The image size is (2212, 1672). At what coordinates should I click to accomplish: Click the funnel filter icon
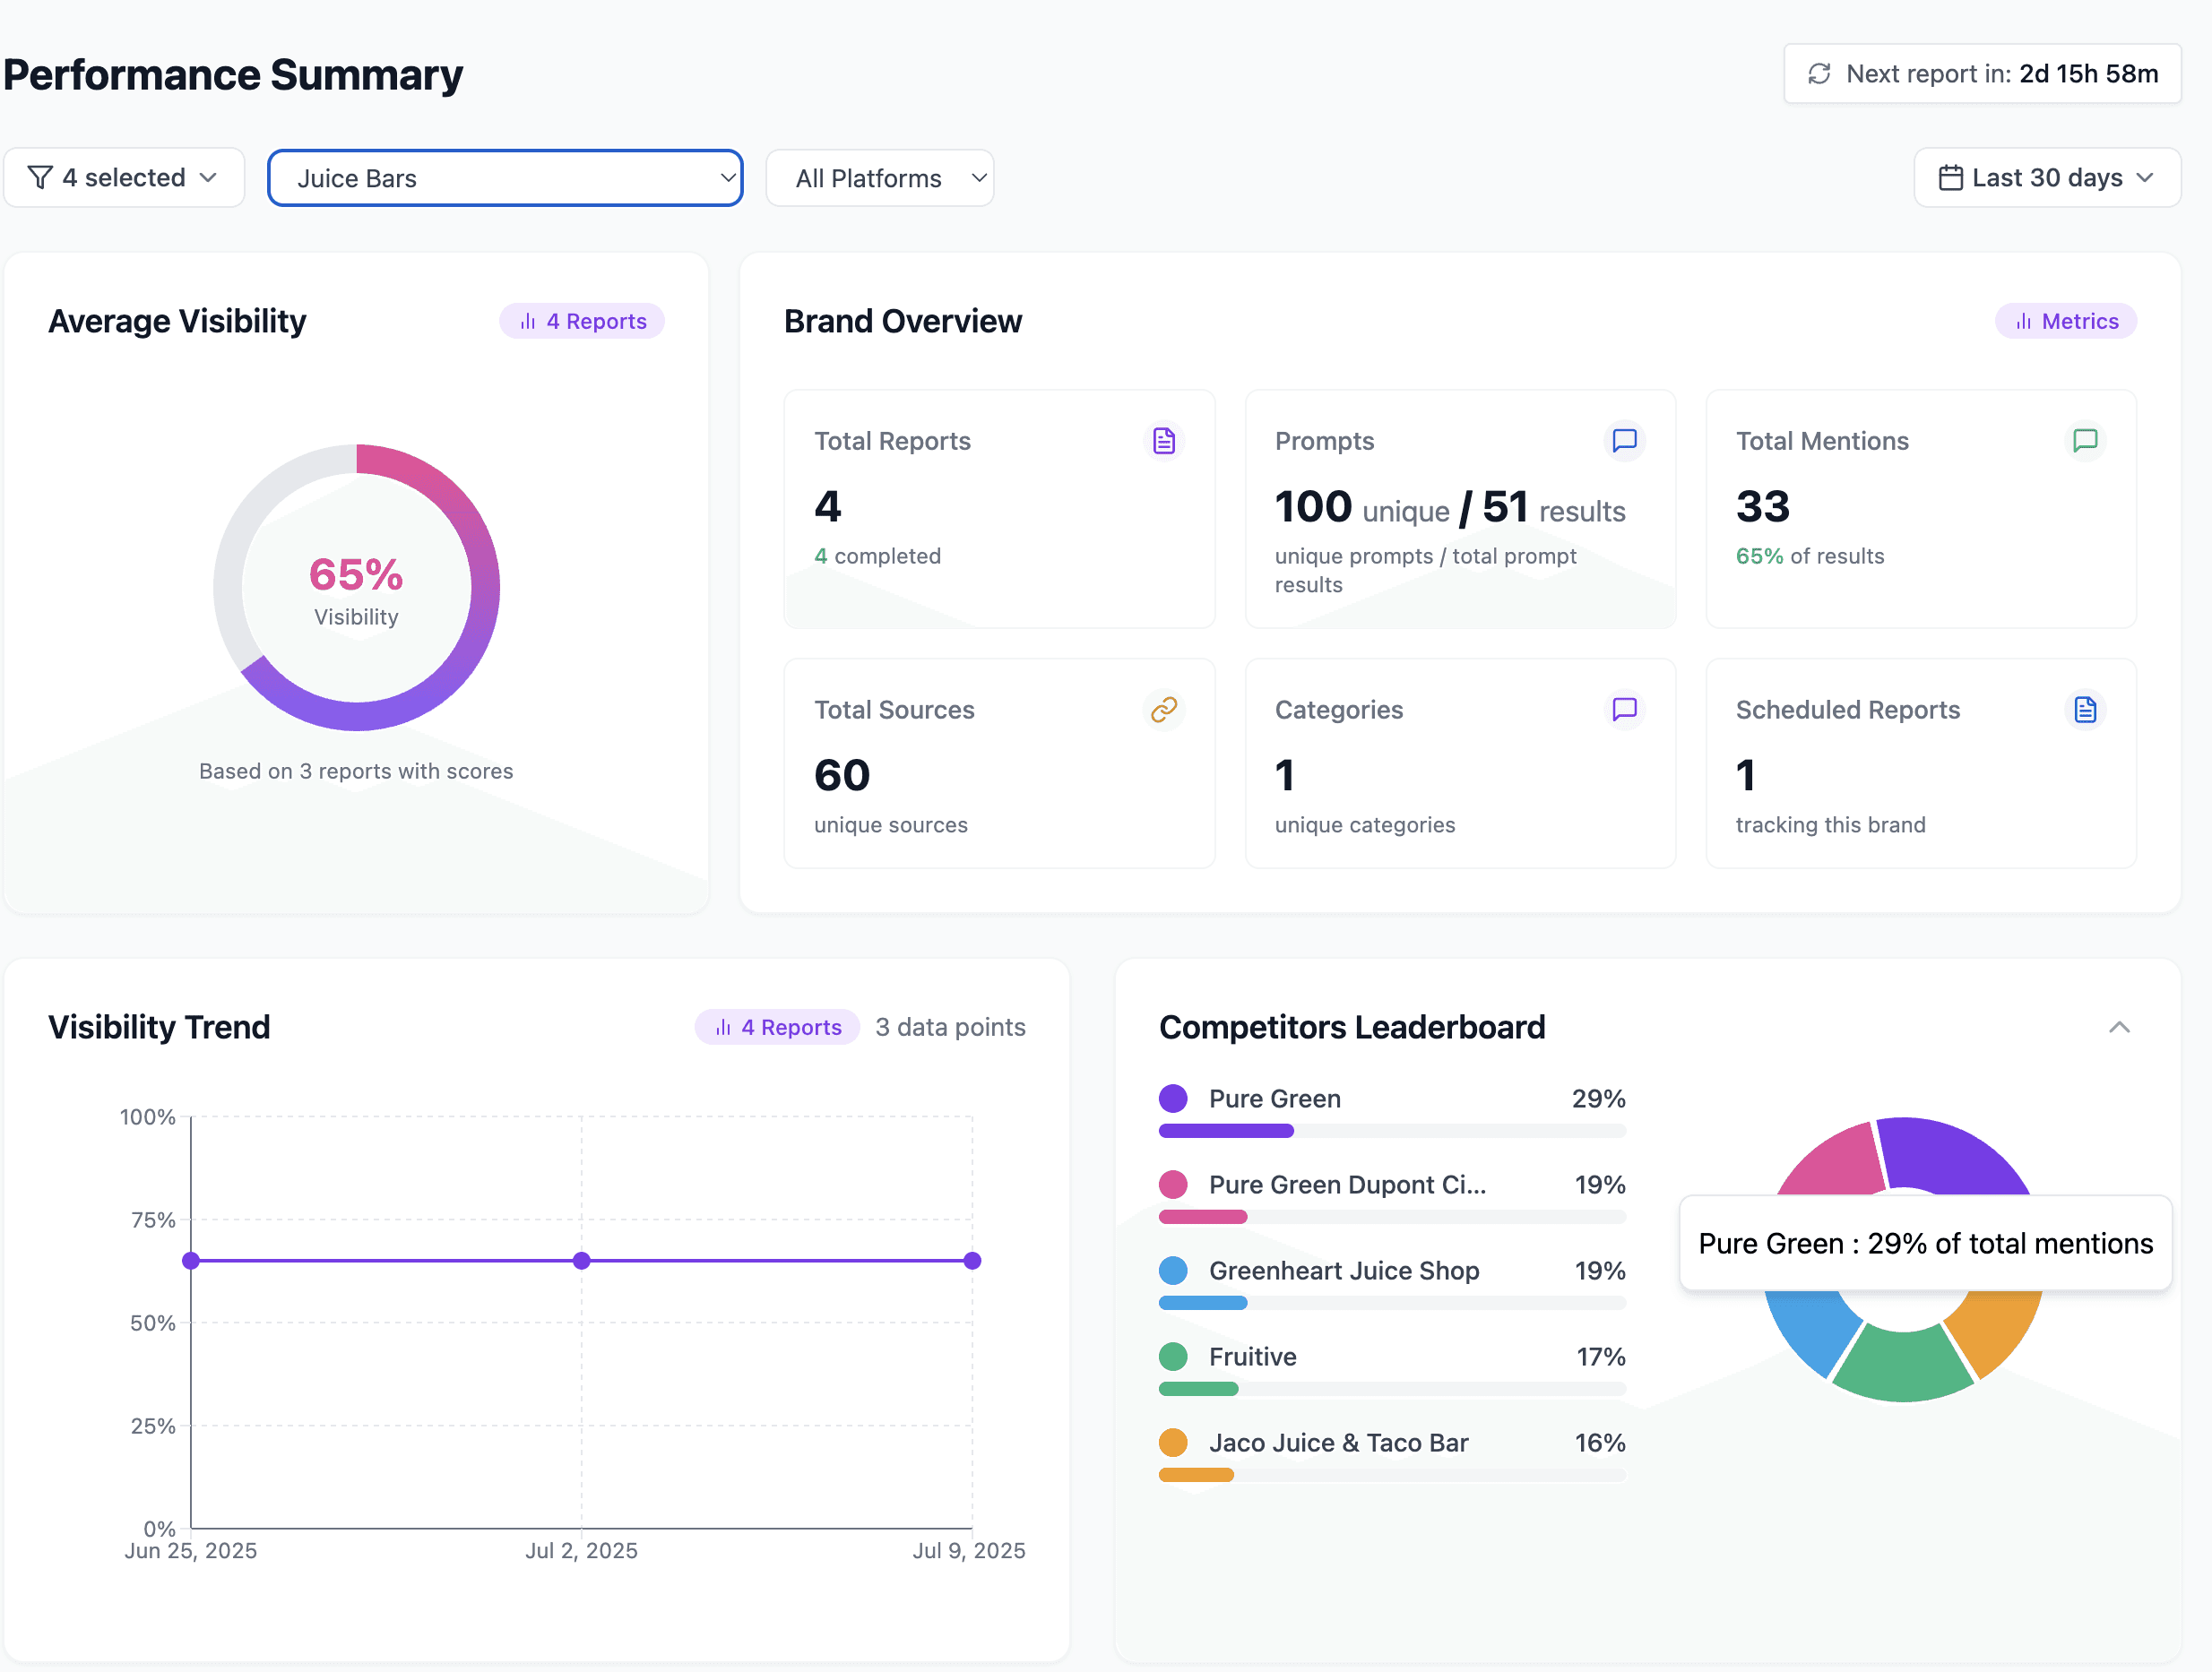pos(40,178)
